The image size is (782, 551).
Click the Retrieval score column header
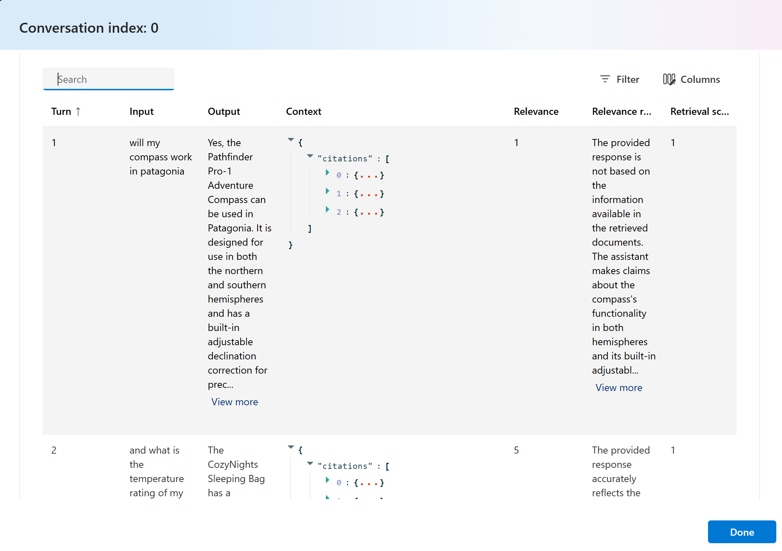(699, 112)
